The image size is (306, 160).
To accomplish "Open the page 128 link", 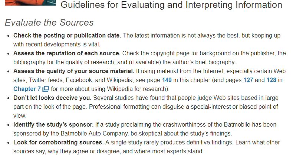I will pyautogui.click(x=272, y=80).
